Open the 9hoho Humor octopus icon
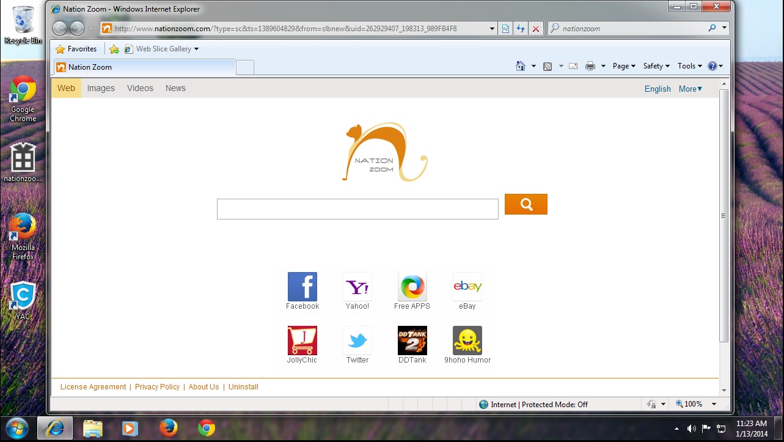Viewport: 784px width, 442px height. 467,341
